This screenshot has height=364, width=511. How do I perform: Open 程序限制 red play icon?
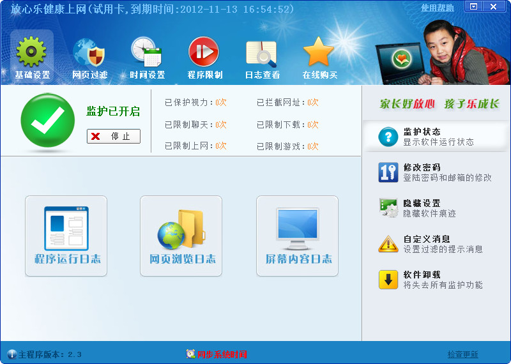[204, 52]
